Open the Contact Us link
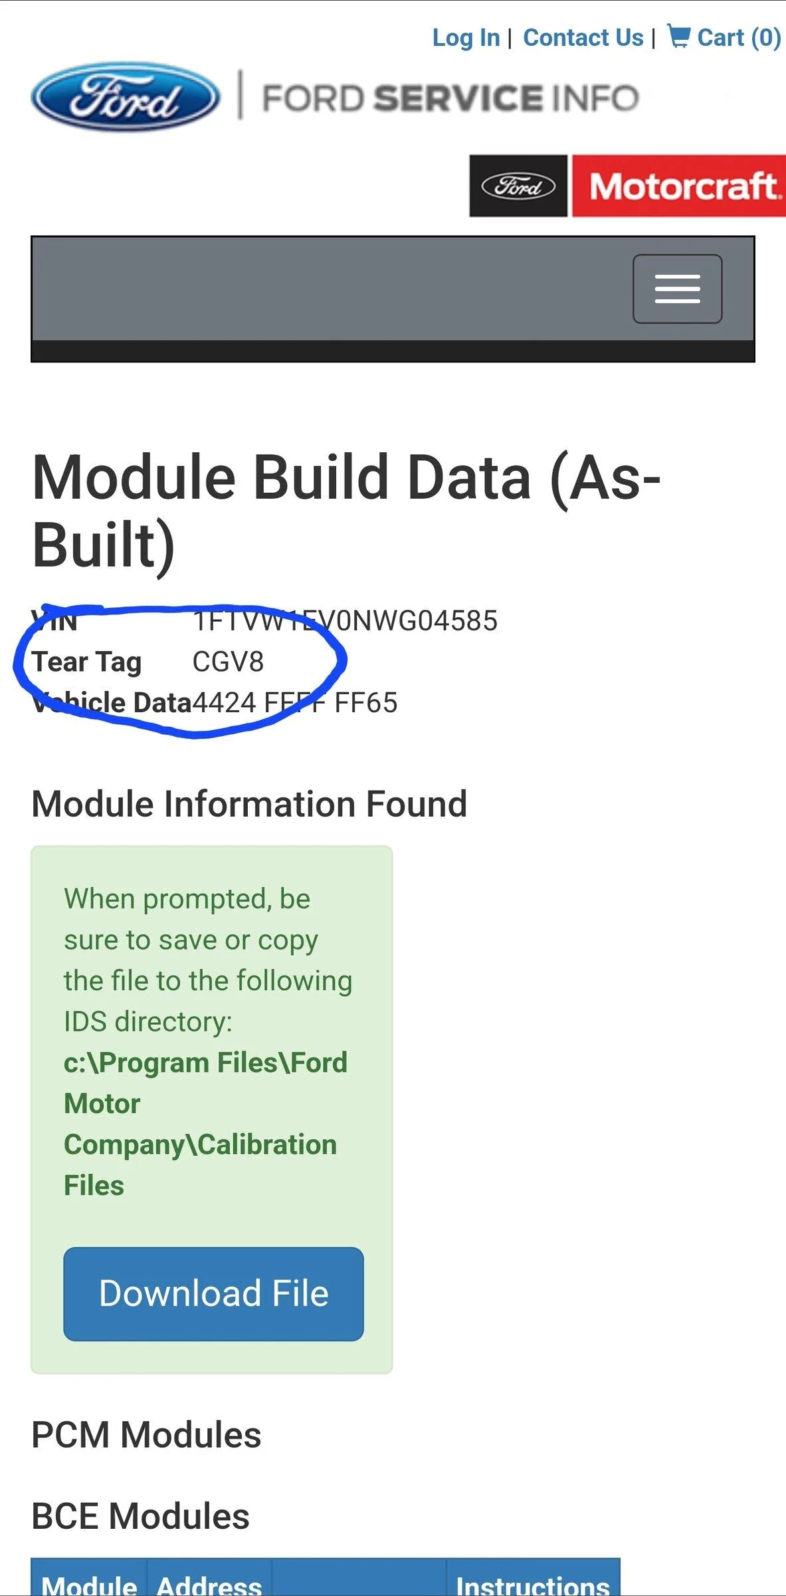The image size is (786, 1596). (583, 37)
